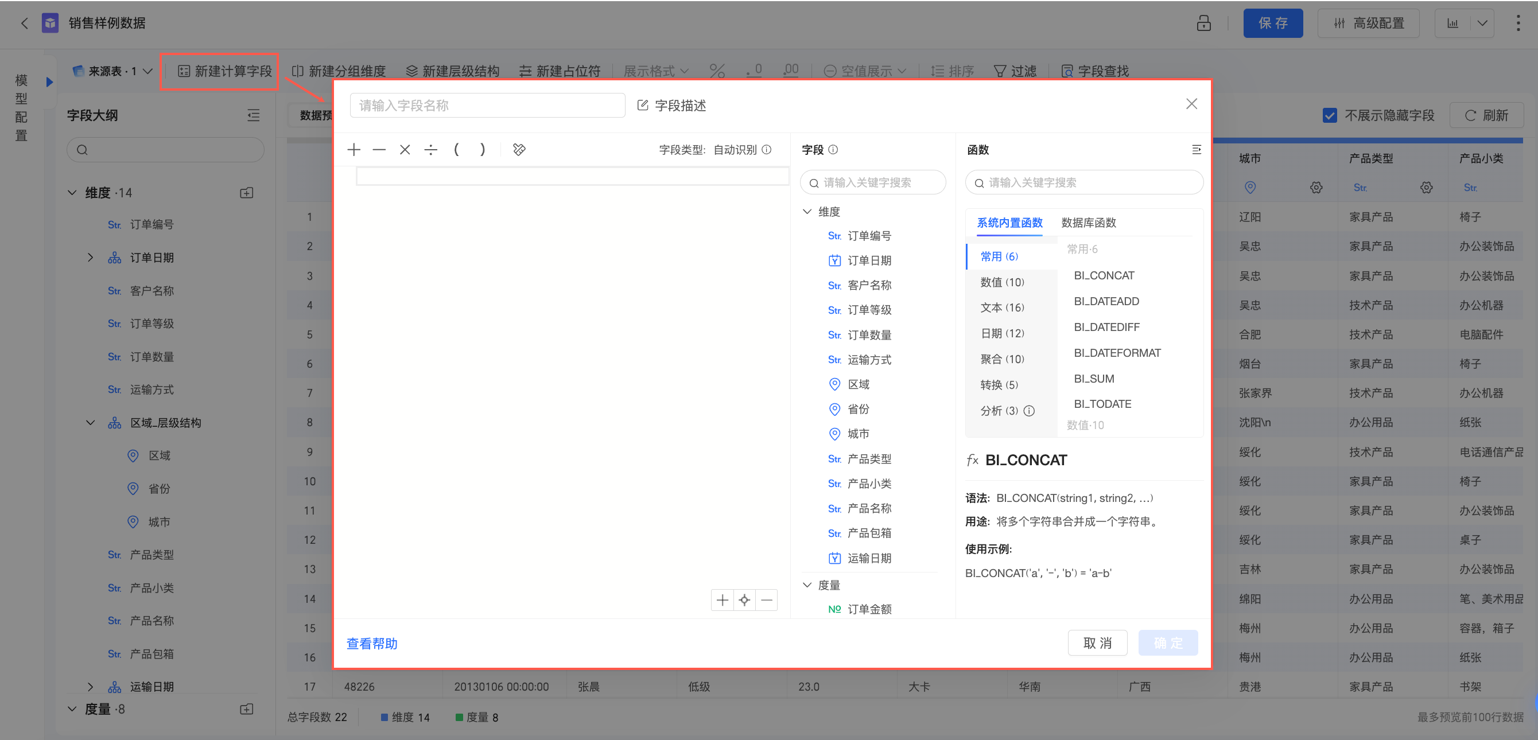The image size is (1538, 740).
Task: Click the 保存 button
Action: (x=1273, y=24)
